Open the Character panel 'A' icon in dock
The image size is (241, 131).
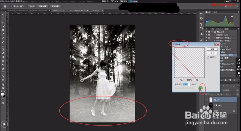click(x=201, y=40)
